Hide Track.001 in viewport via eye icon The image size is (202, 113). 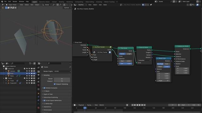tap(29, 83)
